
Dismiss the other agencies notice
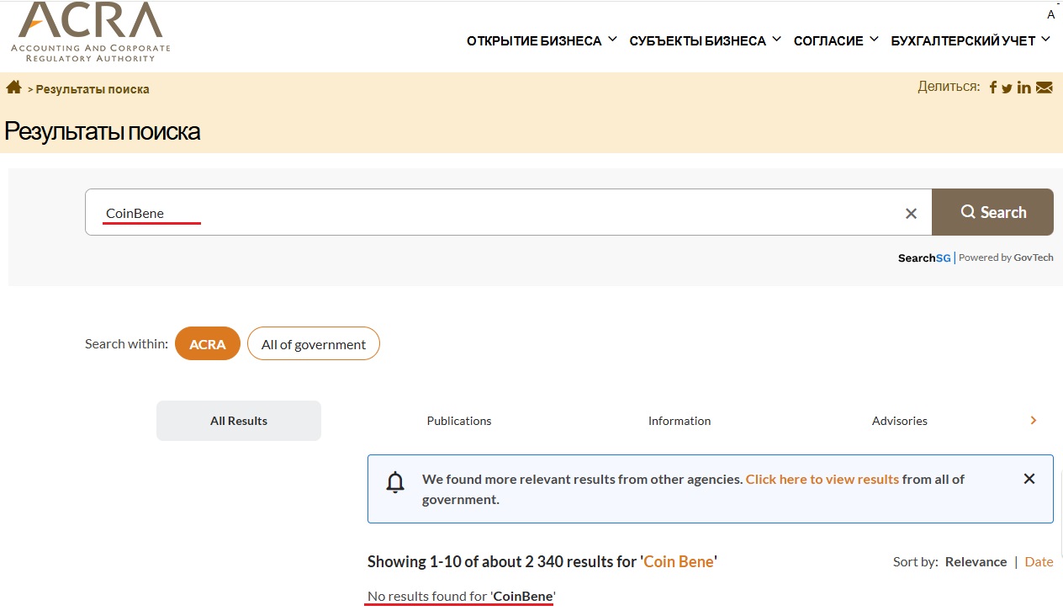(1029, 479)
